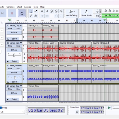This screenshot has width=119, height=119.
Task: Click Play-at-speed green play button
Action: (109, 108)
